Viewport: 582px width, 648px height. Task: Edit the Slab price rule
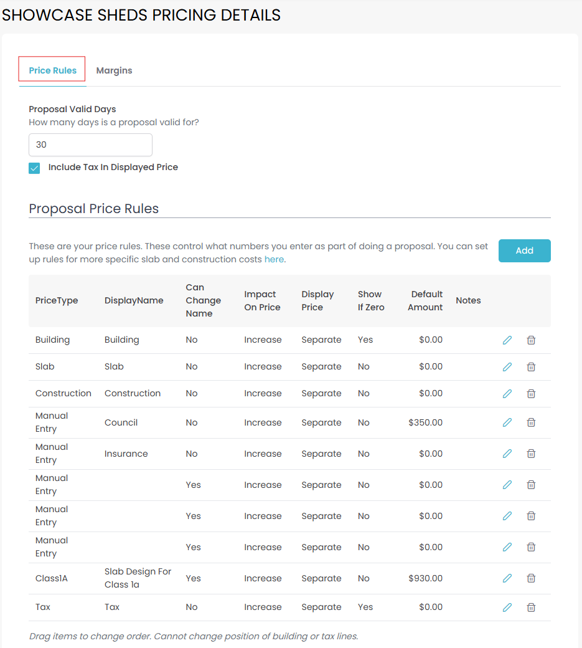(x=507, y=367)
